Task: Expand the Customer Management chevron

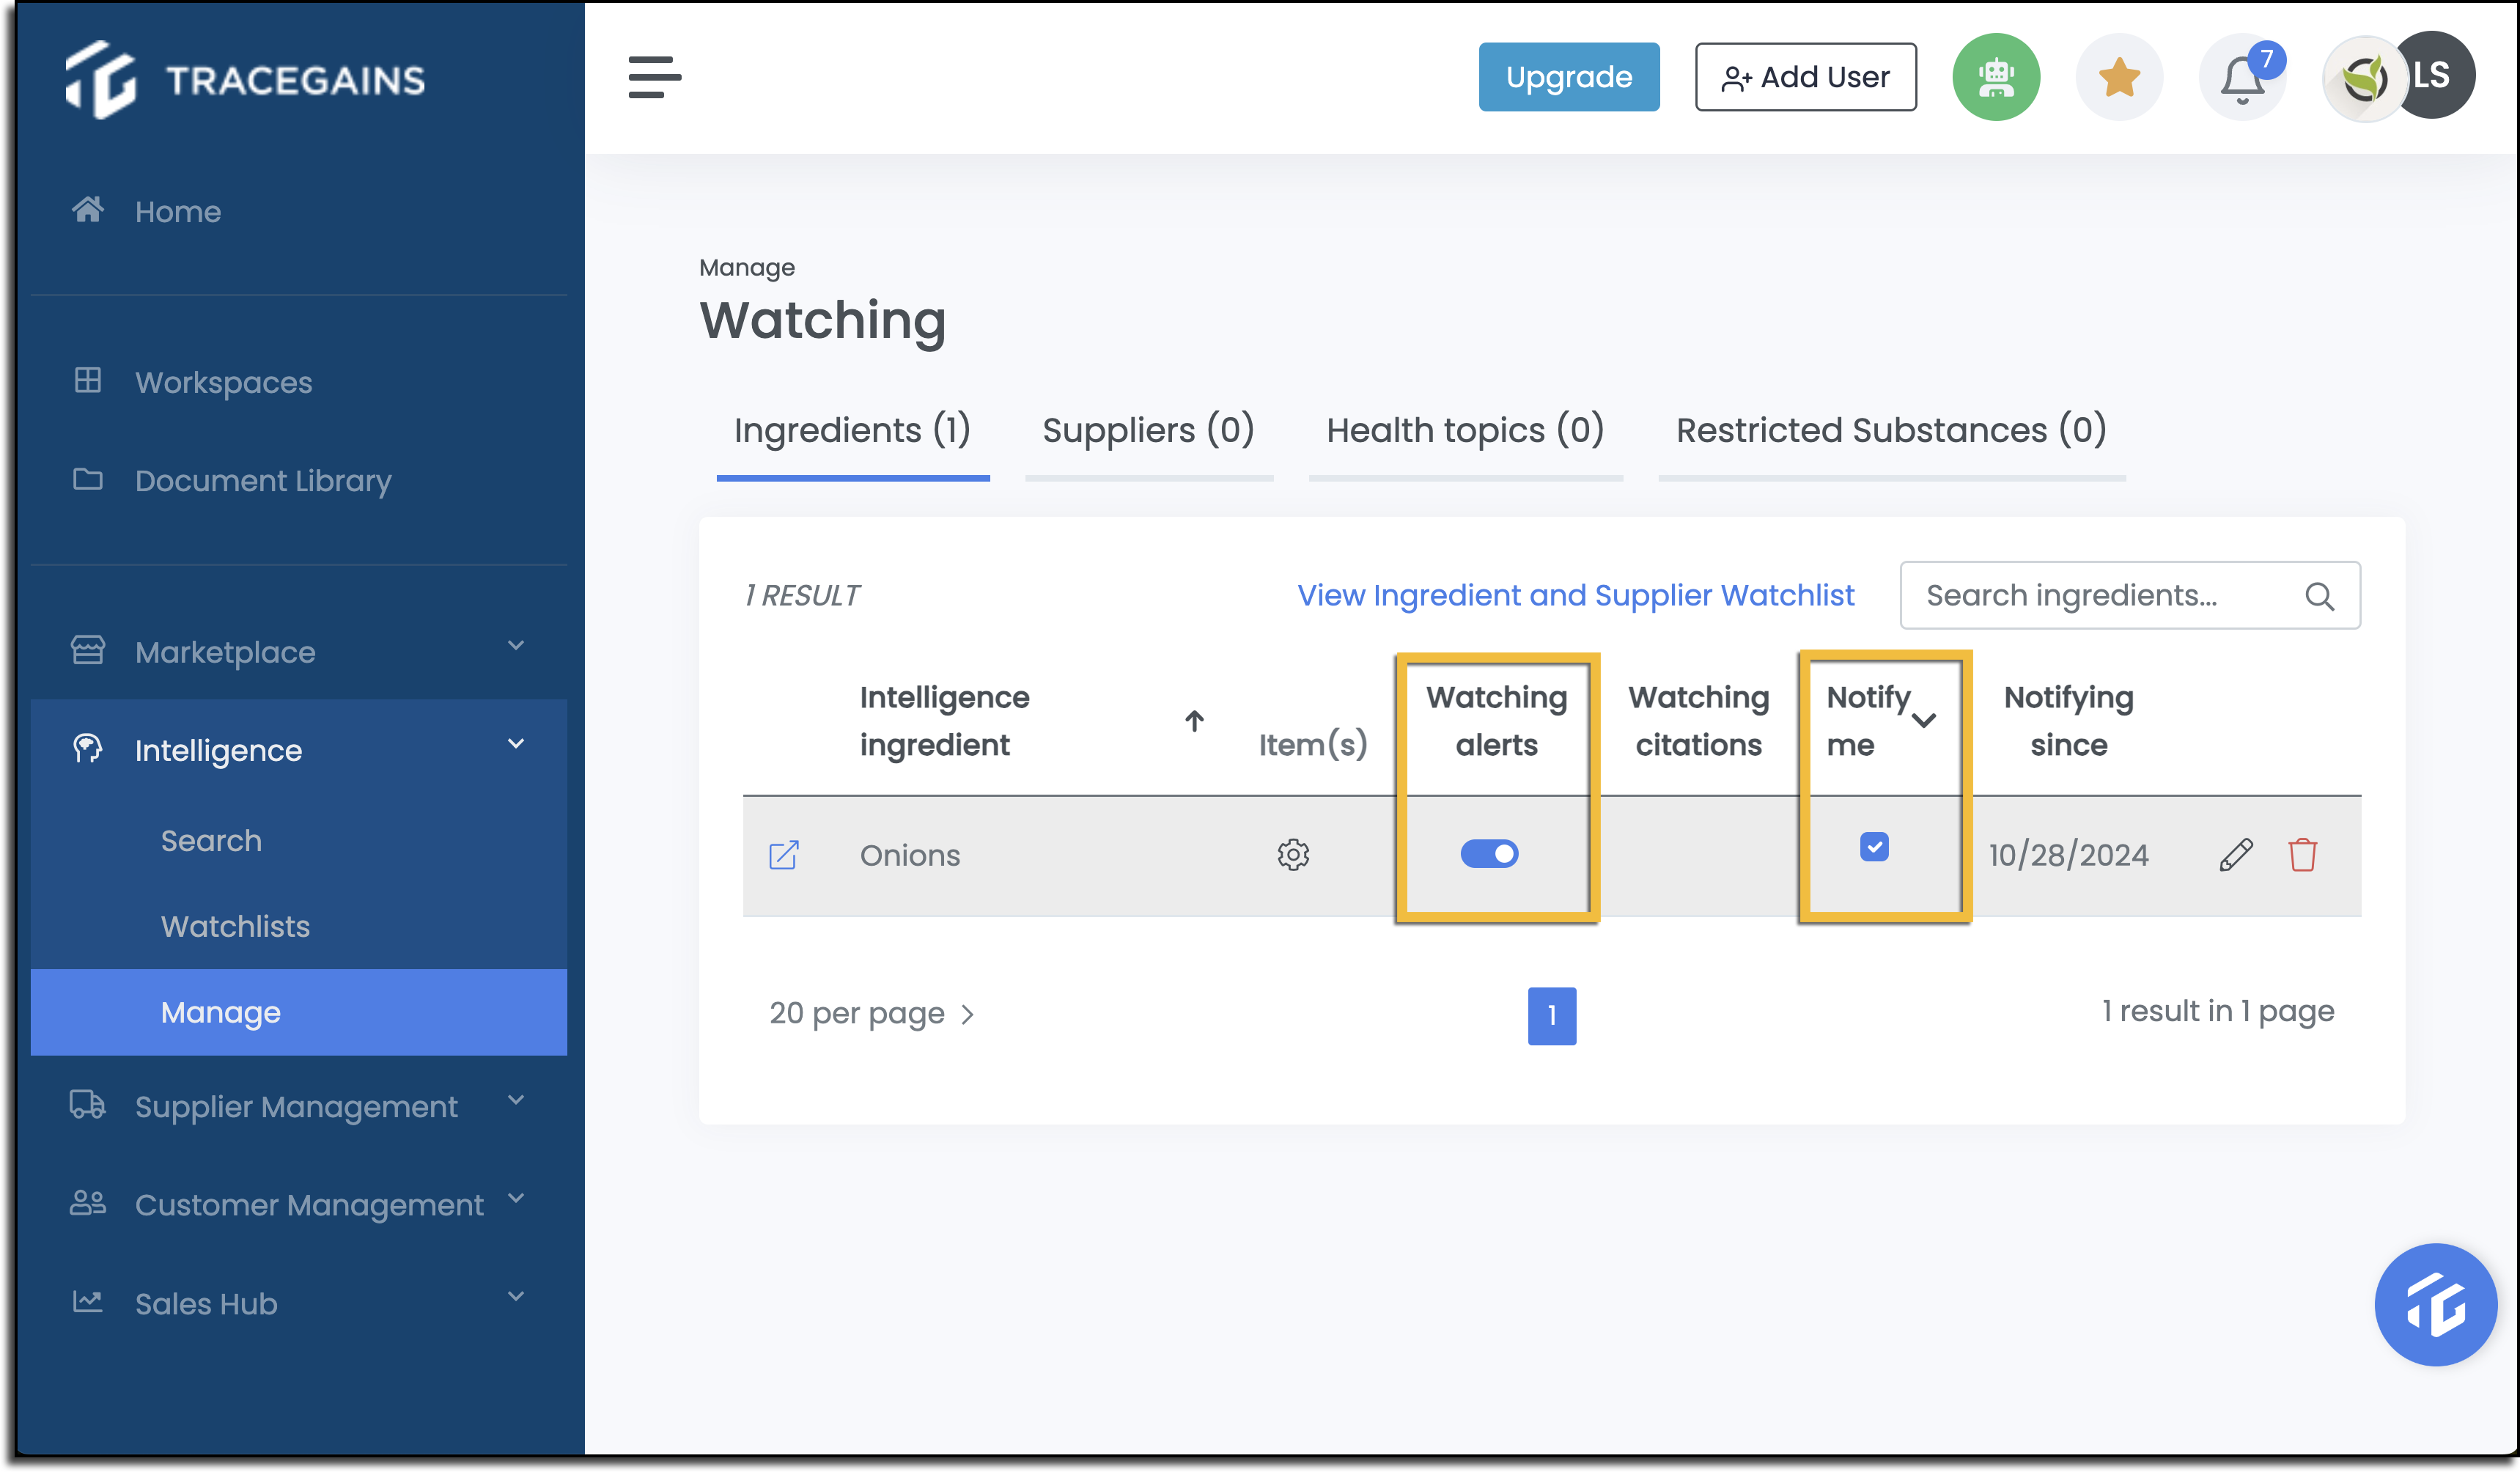Action: click(516, 1199)
